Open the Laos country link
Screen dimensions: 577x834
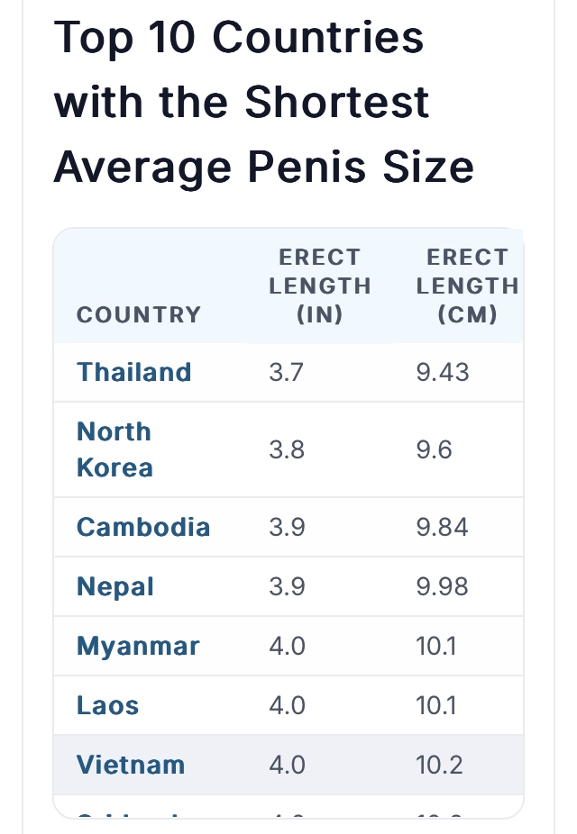(x=107, y=705)
